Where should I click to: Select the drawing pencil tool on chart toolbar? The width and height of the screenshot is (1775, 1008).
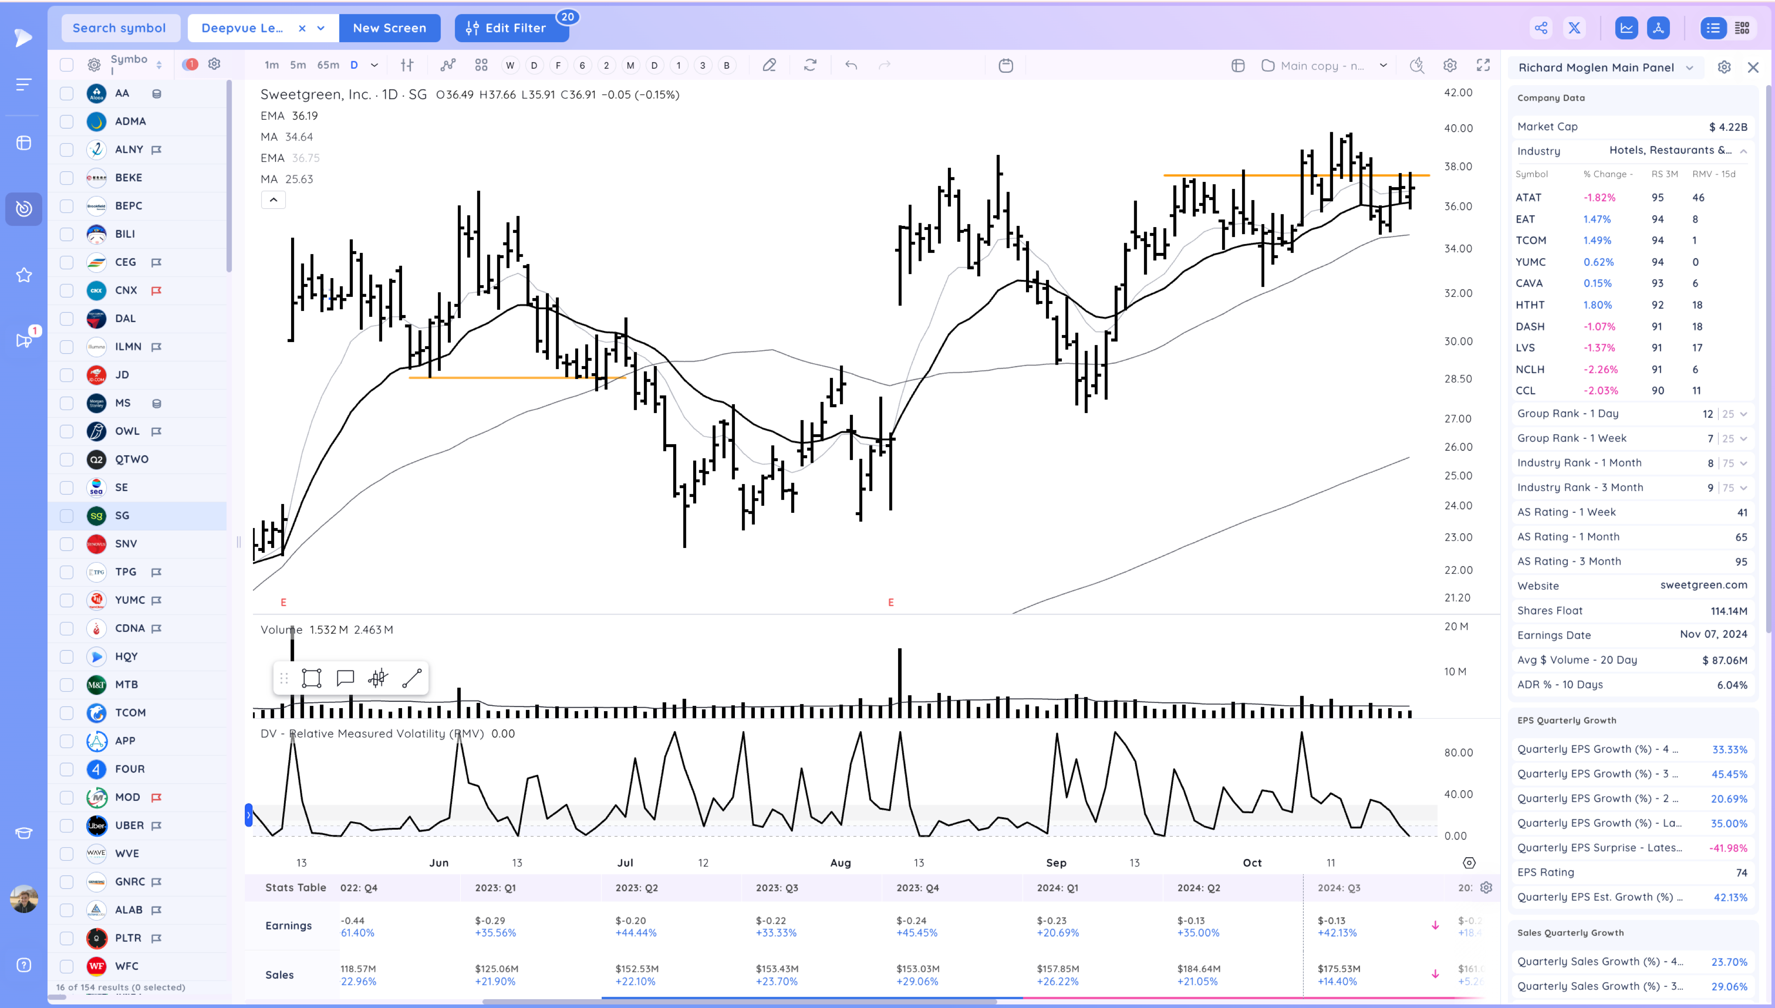[769, 64]
